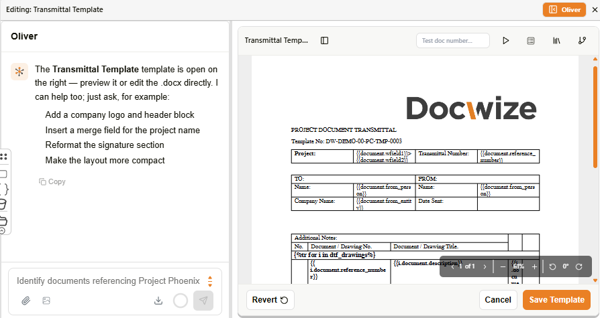Click the '61%' zoom level in the preview toolbar

point(519,266)
